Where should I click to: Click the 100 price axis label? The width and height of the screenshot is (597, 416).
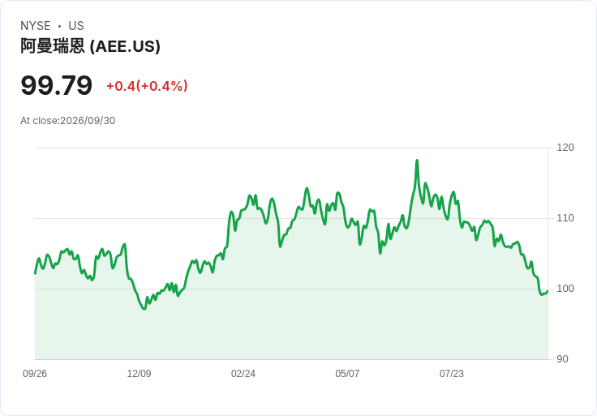tap(565, 289)
